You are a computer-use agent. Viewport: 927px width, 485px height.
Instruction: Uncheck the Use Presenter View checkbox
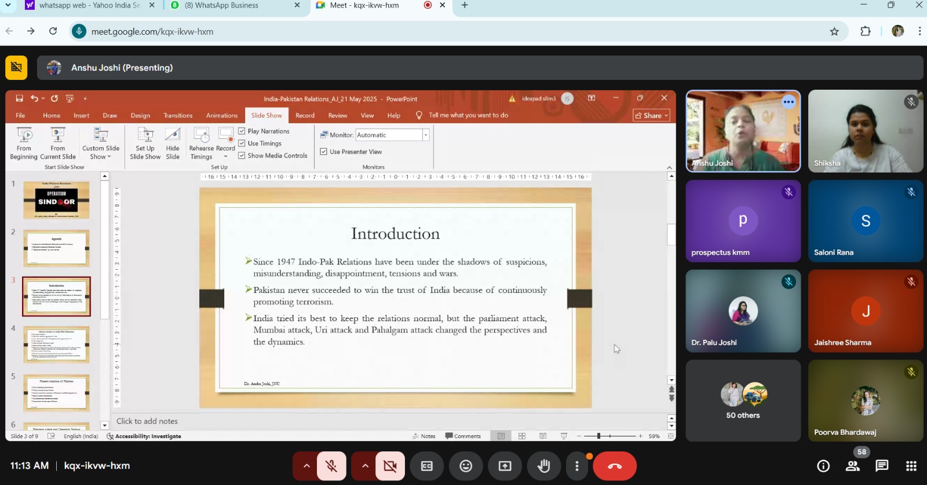point(324,152)
